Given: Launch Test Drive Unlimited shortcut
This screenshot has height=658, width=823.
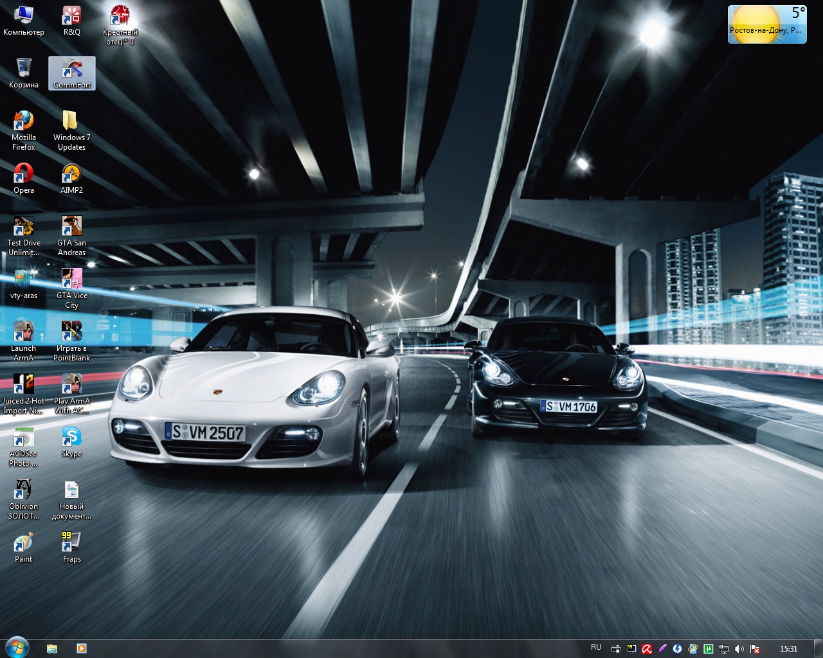Looking at the screenshot, I should click(24, 236).
